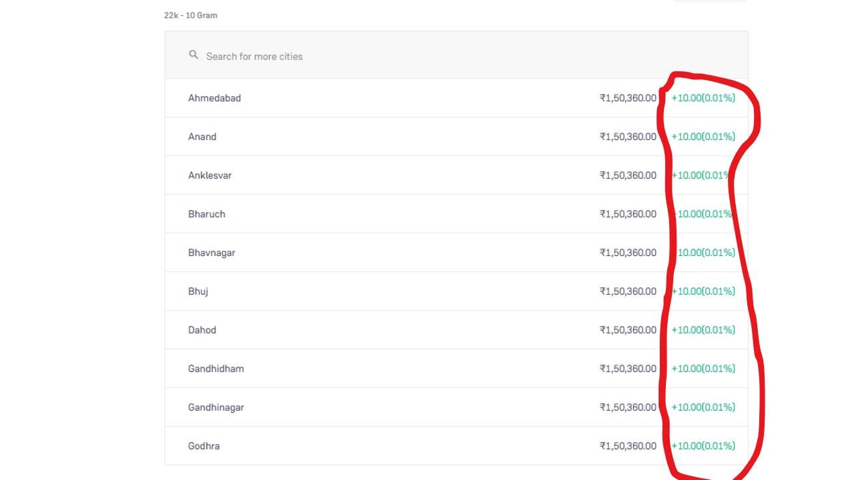Image resolution: width=854 pixels, height=480 pixels.
Task: Select the Gandhidham row
Action: 456,369
